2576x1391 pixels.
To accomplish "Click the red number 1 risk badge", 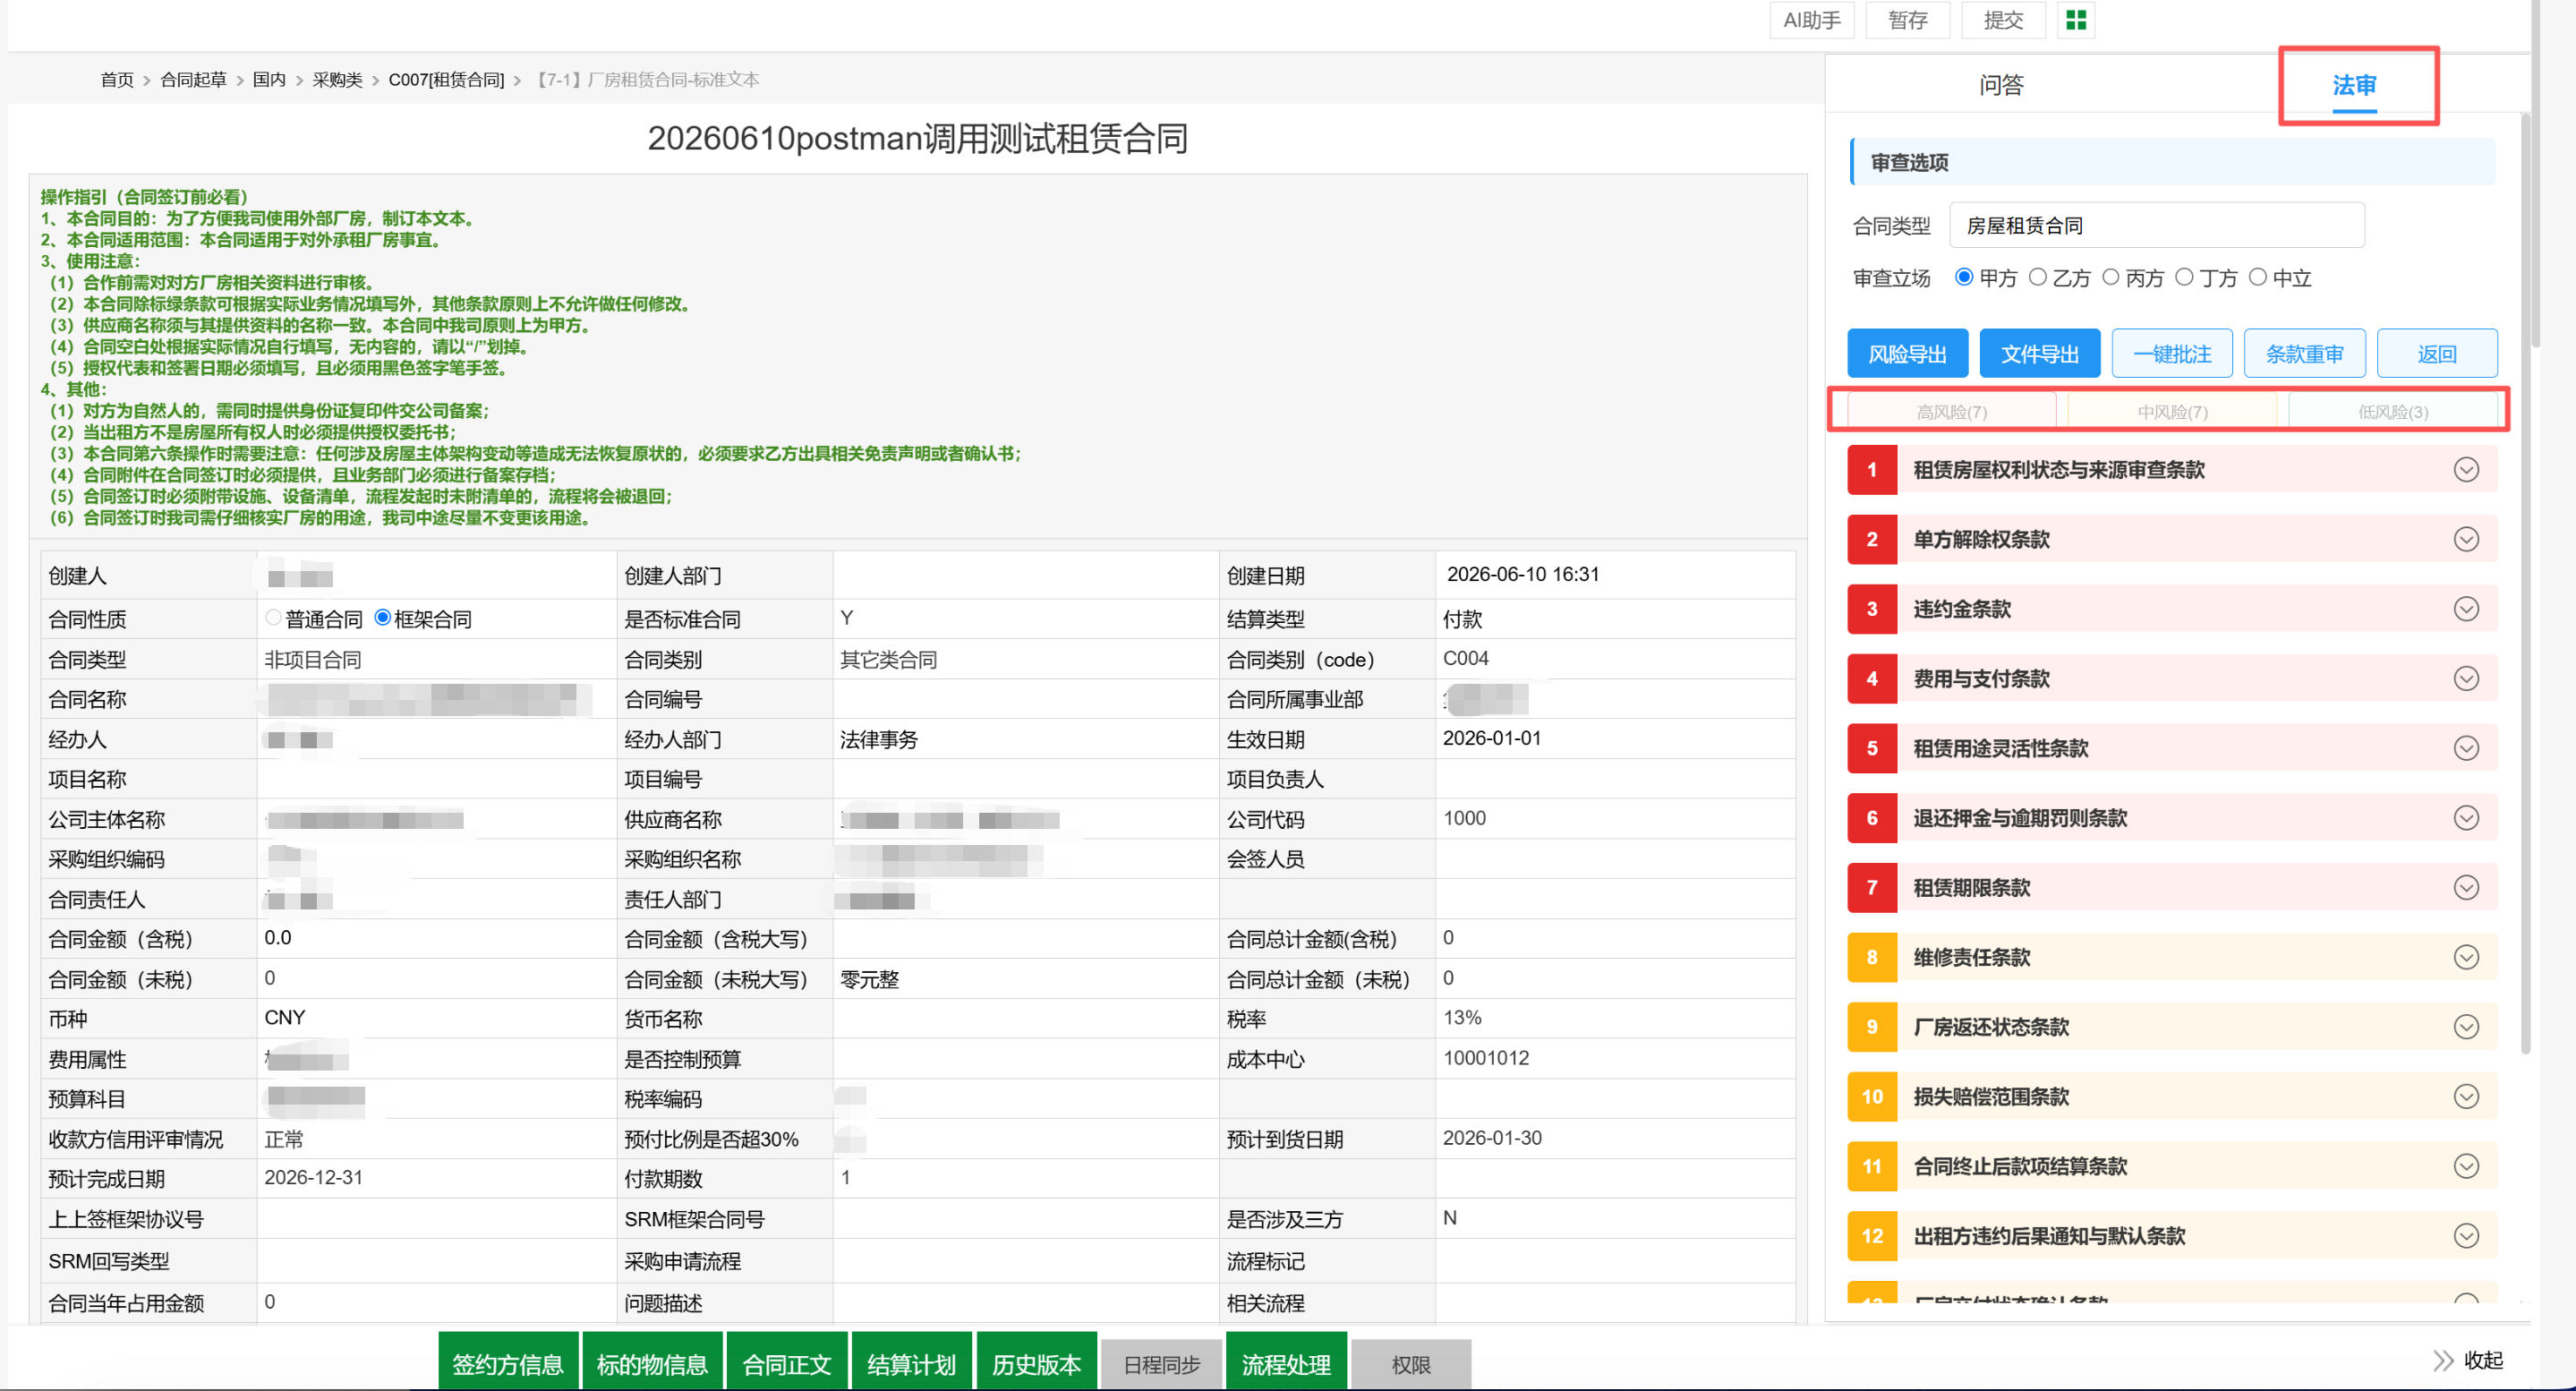I will [1872, 470].
